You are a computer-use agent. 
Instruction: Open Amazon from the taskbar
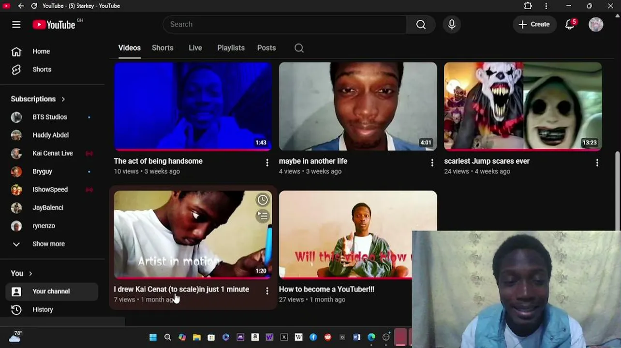(x=255, y=337)
